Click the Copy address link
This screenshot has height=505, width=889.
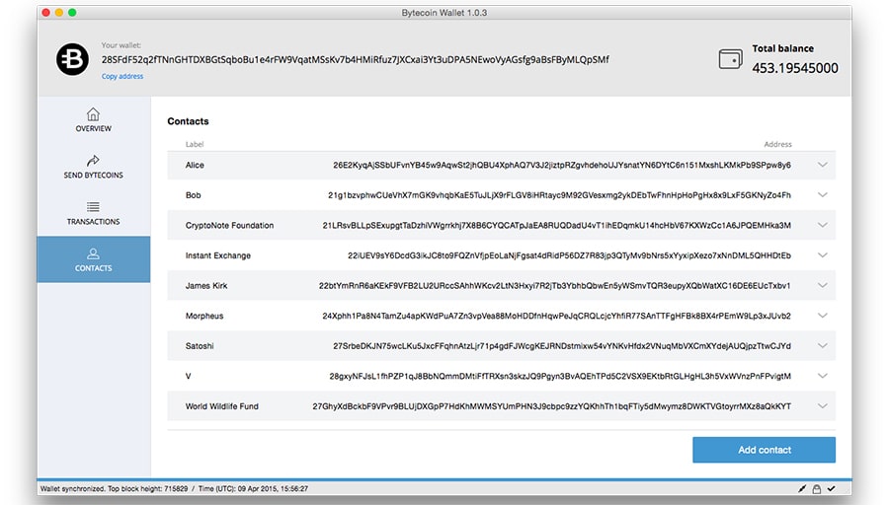pyautogui.click(x=122, y=77)
